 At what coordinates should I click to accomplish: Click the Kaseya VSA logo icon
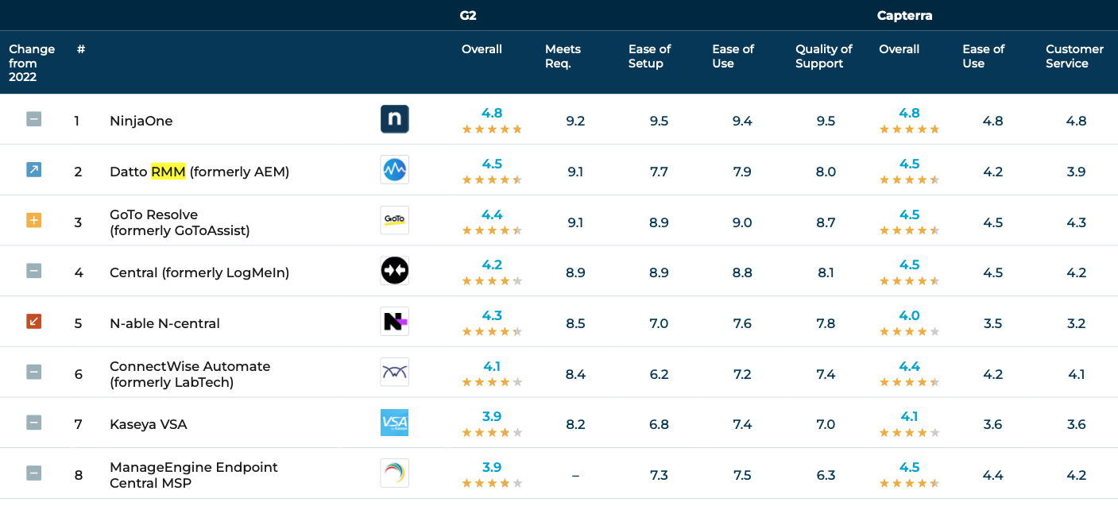tap(395, 423)
